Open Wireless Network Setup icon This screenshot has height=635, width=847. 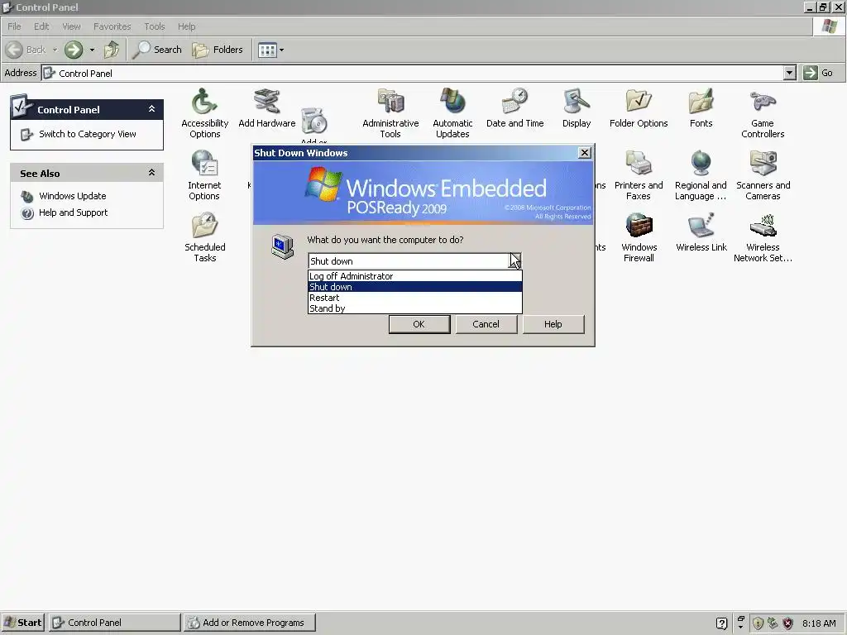763,237
